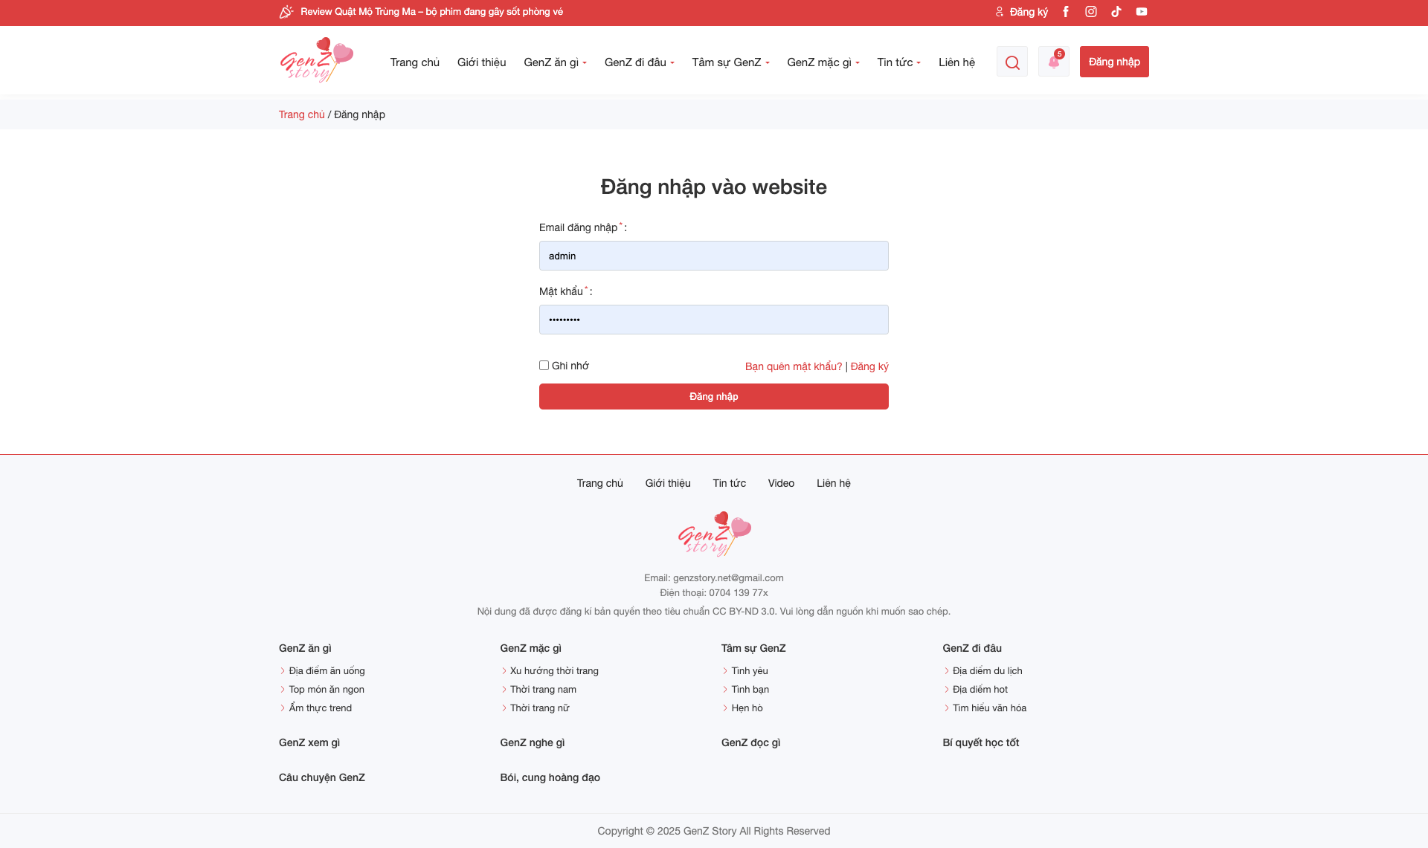
Task: Focus the Mật khẩu password field
Action: point(713,320)
